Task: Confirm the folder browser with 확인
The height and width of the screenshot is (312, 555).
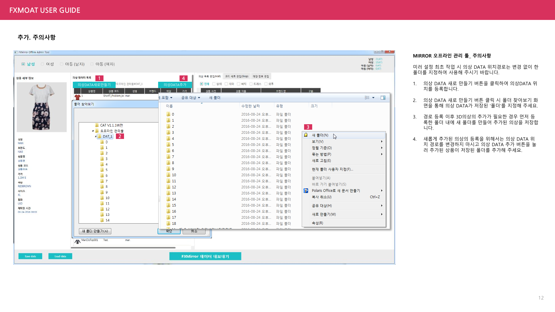Action: [169, 231]
